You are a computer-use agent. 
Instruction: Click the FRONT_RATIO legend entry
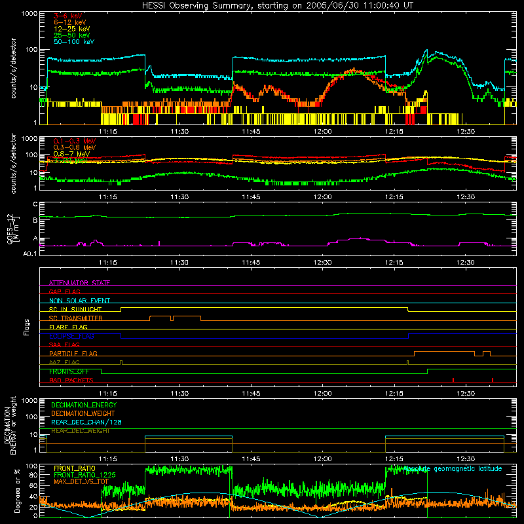click(75, 468)
